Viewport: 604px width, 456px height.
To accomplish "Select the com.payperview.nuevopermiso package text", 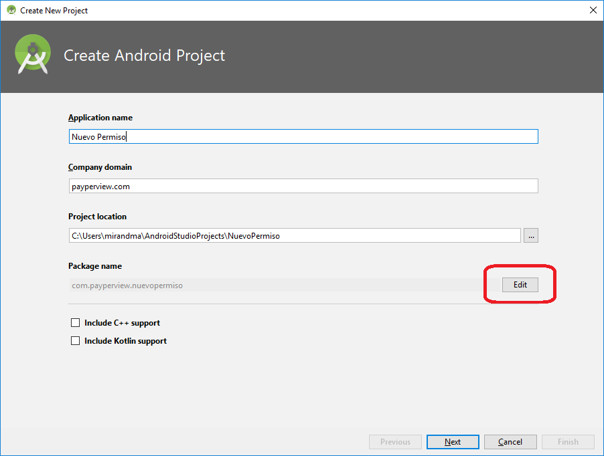I will coord(127,285).
